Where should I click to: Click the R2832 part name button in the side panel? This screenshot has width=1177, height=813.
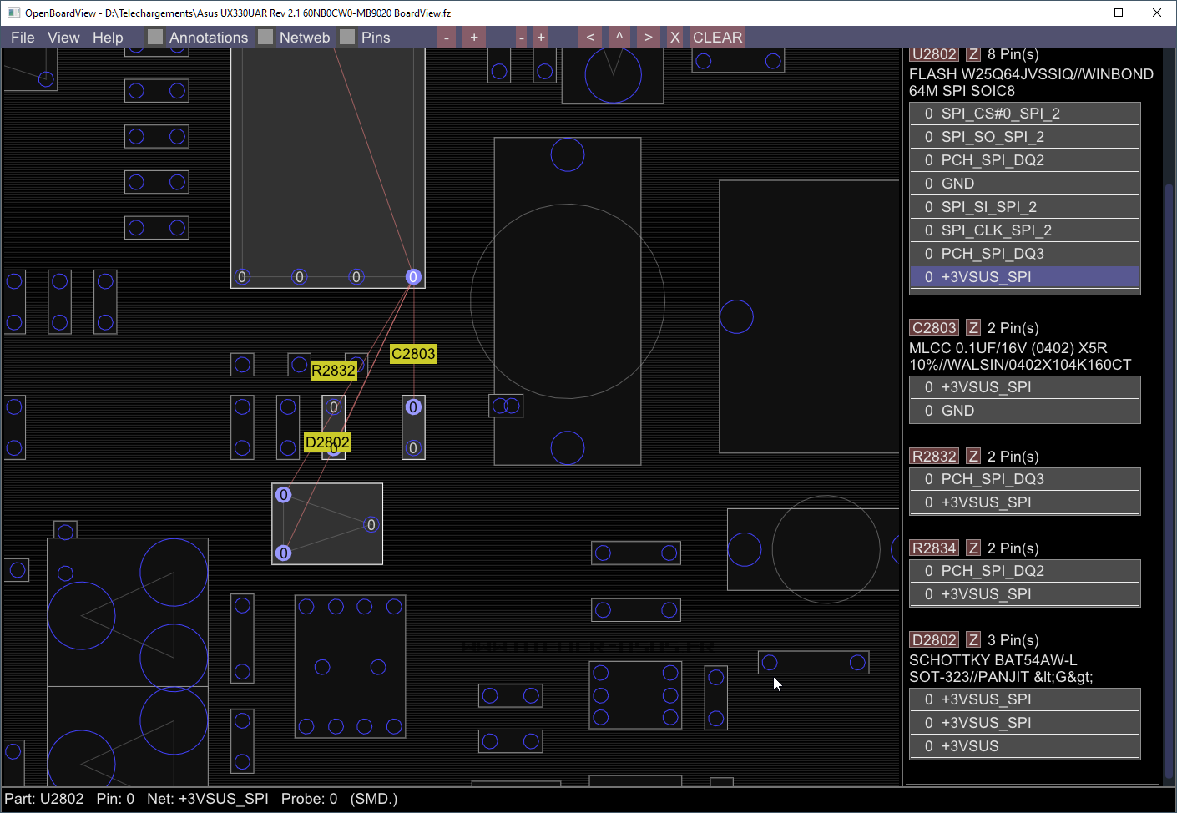934,457
